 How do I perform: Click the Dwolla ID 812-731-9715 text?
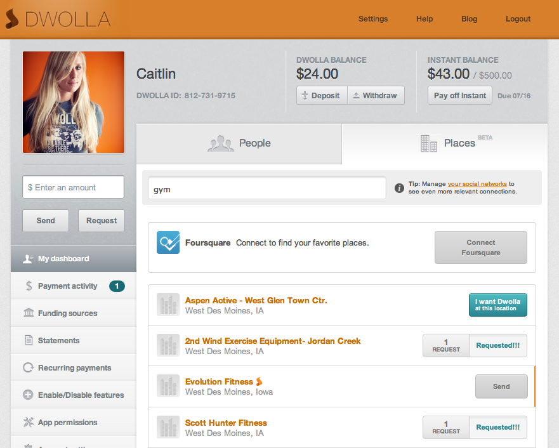coord(186,96)
